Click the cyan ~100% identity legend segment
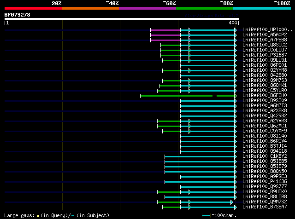 [x=262, y=8]
